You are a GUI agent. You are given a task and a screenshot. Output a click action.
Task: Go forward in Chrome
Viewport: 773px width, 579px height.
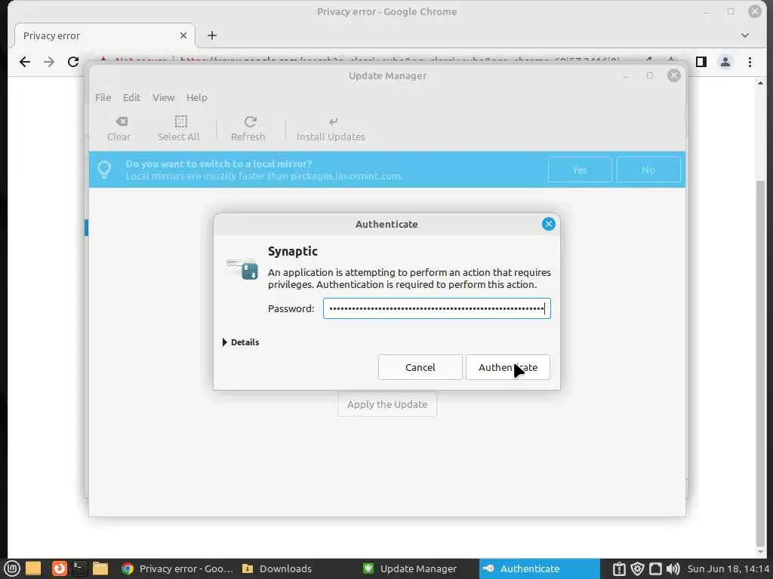pyautogui.click(x=49, y=62)
